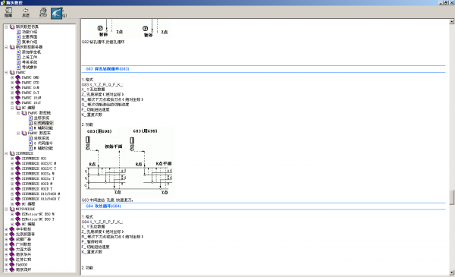455x277 pixels.
Task: Click the purple book icon beside FANUC 0TD
Action: coord(18,83)
